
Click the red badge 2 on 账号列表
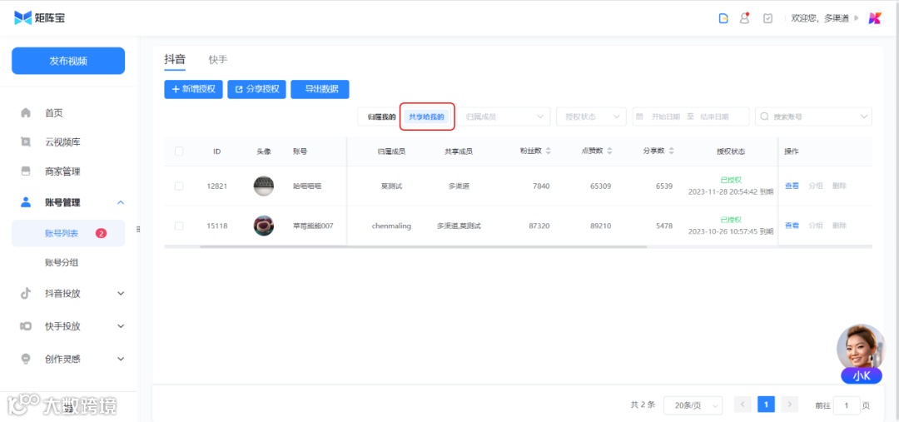101,233
